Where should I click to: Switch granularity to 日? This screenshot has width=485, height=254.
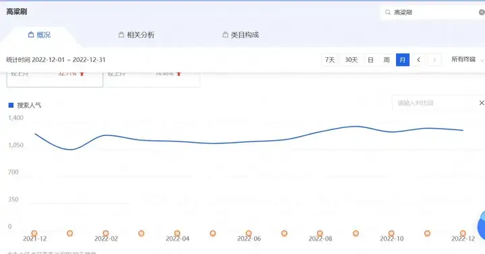(370, 60)
